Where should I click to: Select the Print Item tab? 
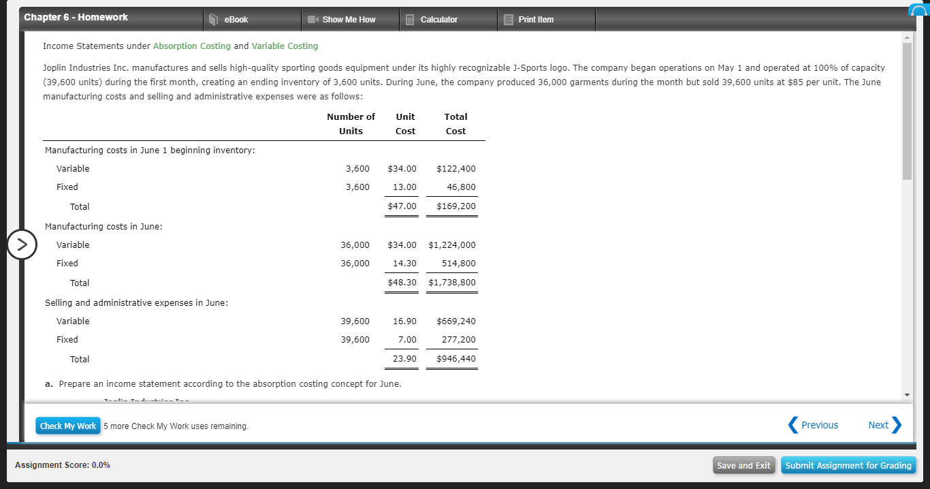click(x=546, y=20)
